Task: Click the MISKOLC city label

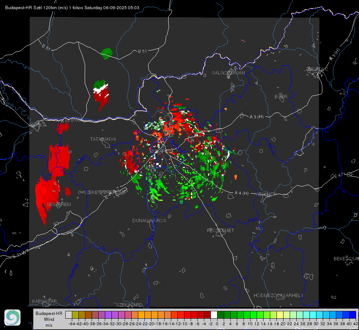Action: [318, 69]
